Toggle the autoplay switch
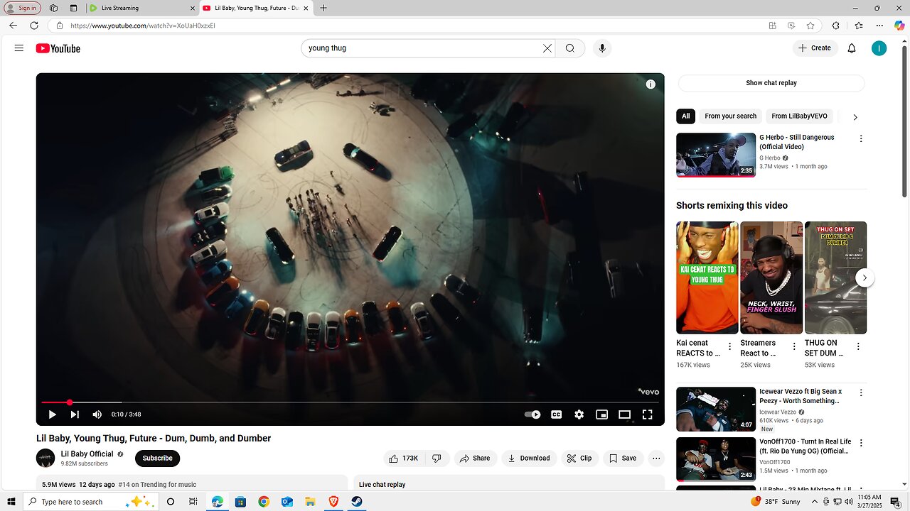Screen dimensions: 910x511 [x=532, y=414]
